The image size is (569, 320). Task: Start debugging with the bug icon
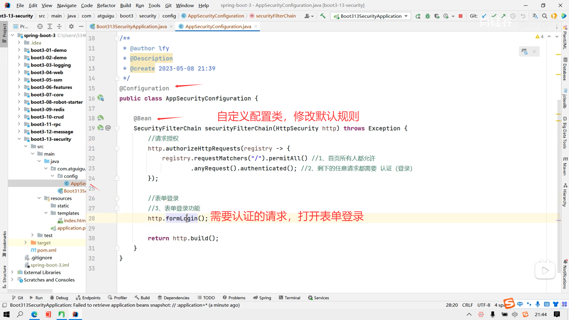coord(427,16)
